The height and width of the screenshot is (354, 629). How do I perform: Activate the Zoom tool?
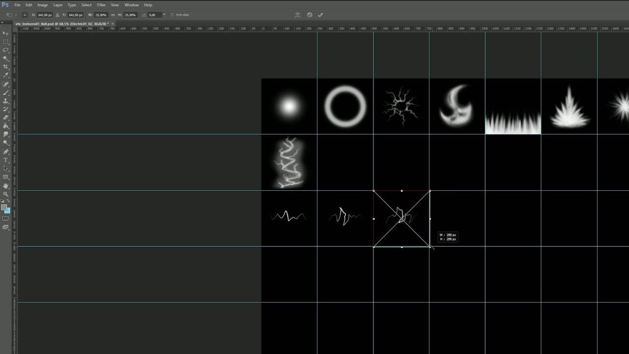tap(6, 194)
